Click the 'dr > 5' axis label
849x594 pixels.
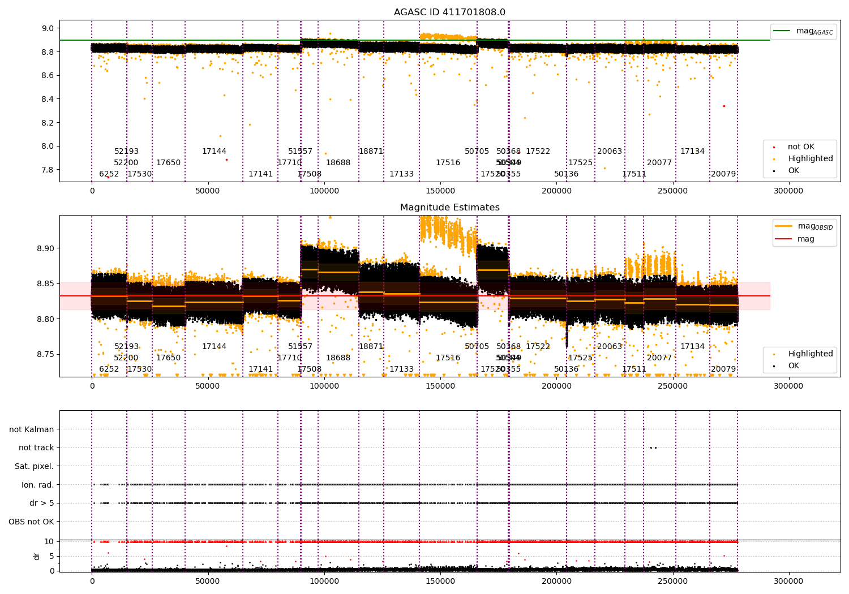(x=42, y=503)
